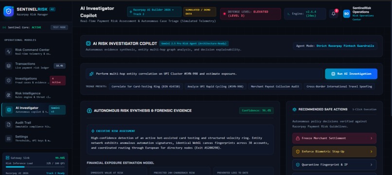Viewport: 392px width, 175px height.
Task: Click the chip icon beside AI Risk Investigator Copilot
Action: [x=88, y=43]
